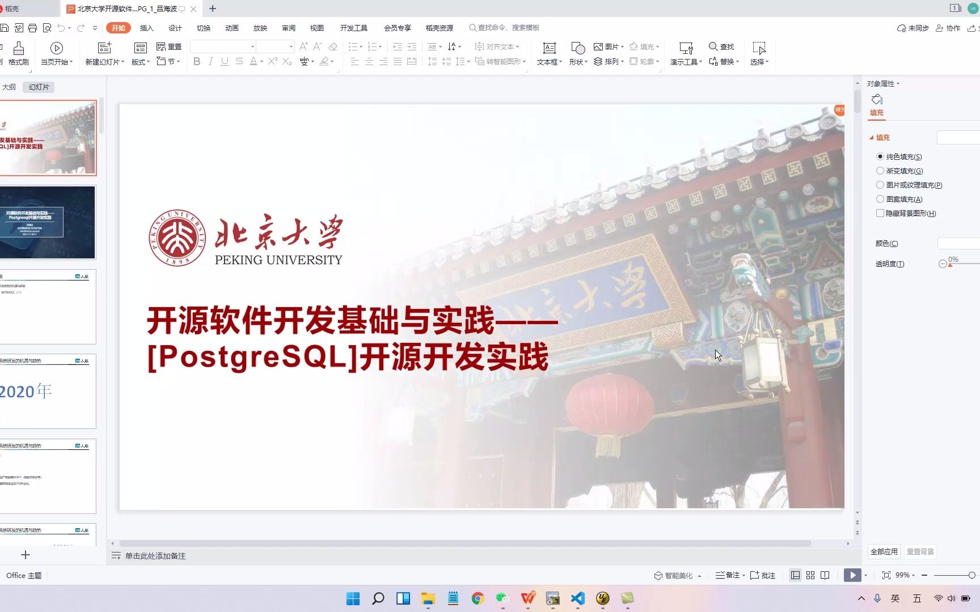Select the second slide thumbnail
980x612 pixels.
tap(48, 222)
